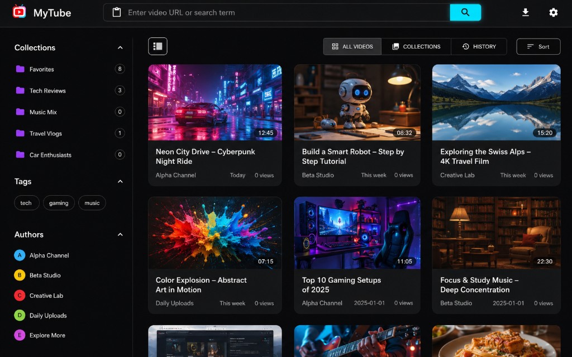Click the 22:30 duration badge
Viewport: 572px width, 357px height.
[x=545, y=261]
